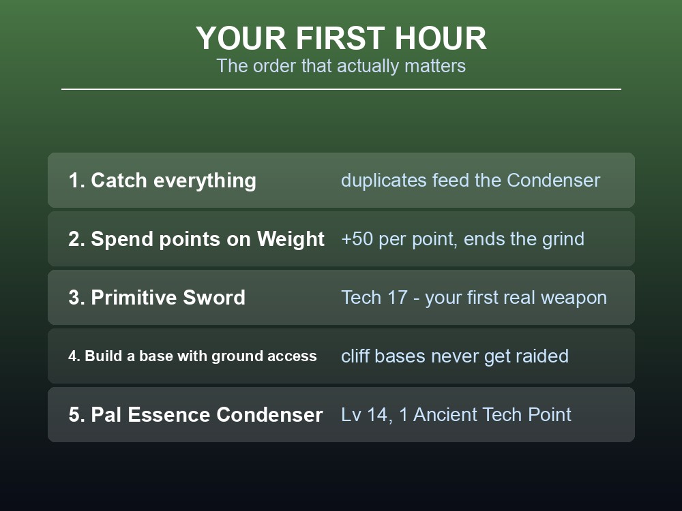682x511 pixels.
Task: Select '5. Pal Essence Condenser' heading
Action: [x=195, y=414]
